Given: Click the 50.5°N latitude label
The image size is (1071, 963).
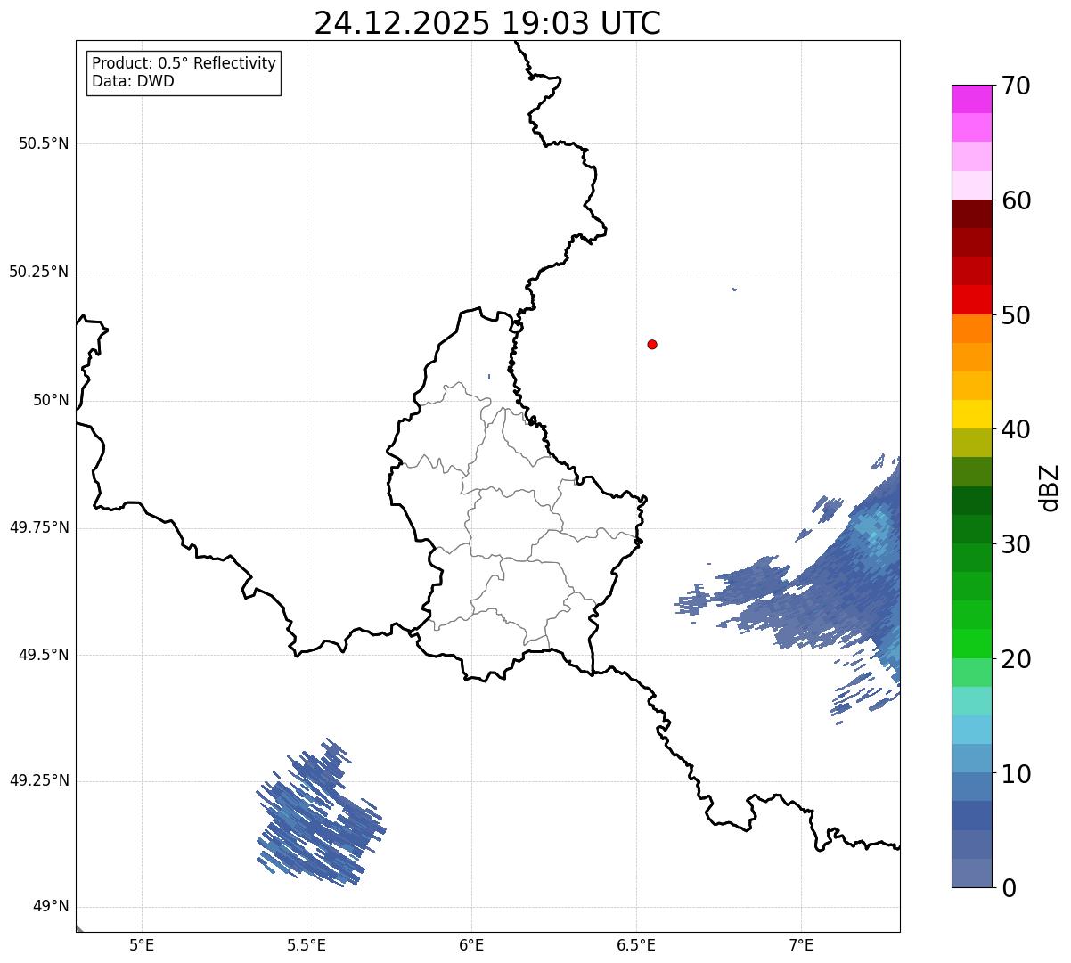Looking at the screenshot, I should (44, 143).
